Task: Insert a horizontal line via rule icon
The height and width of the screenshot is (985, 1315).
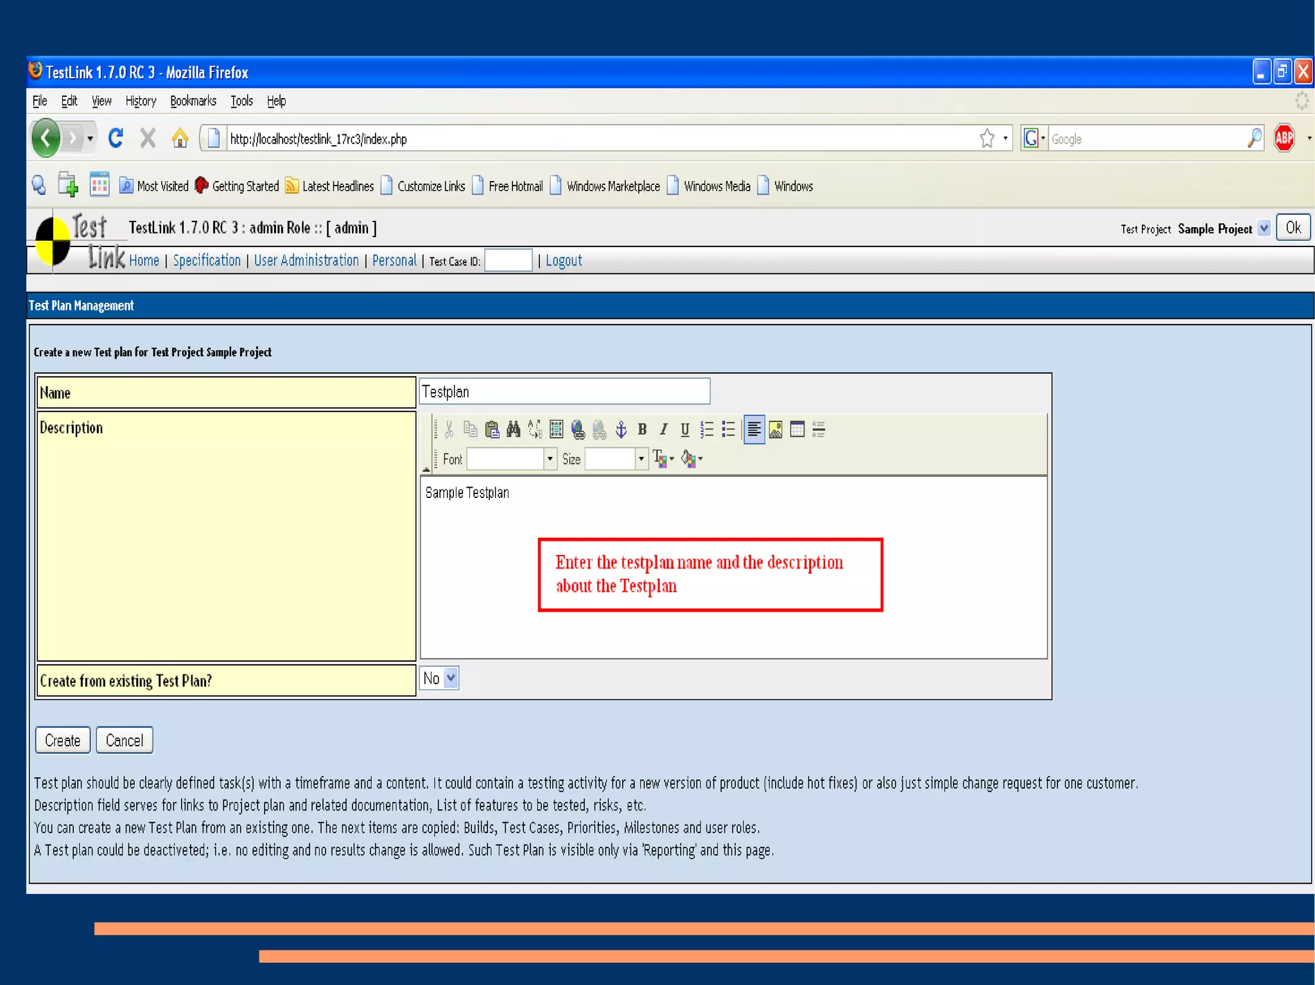Action: [x=819, y=429]
